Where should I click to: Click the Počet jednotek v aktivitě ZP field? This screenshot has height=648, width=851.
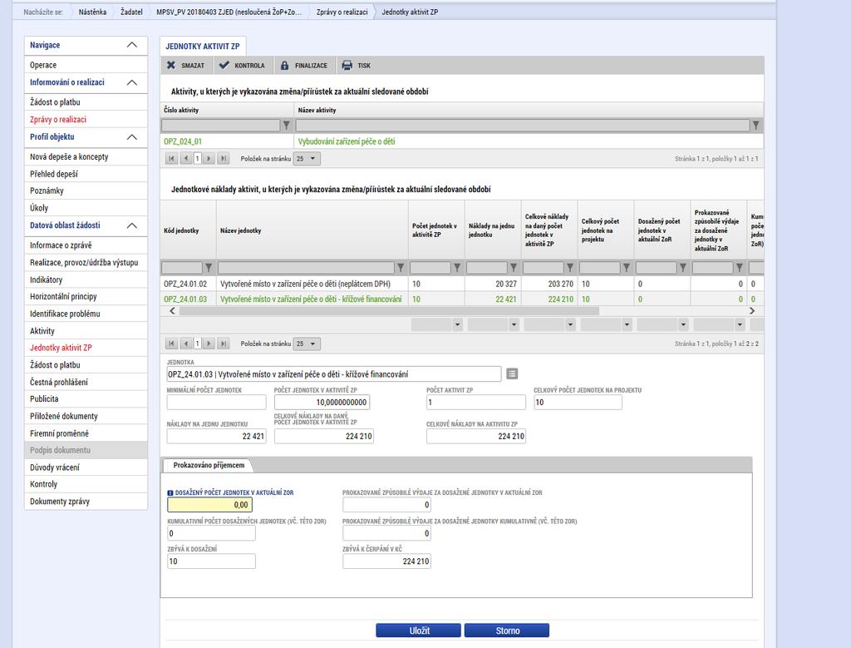(x=322, y=402)
